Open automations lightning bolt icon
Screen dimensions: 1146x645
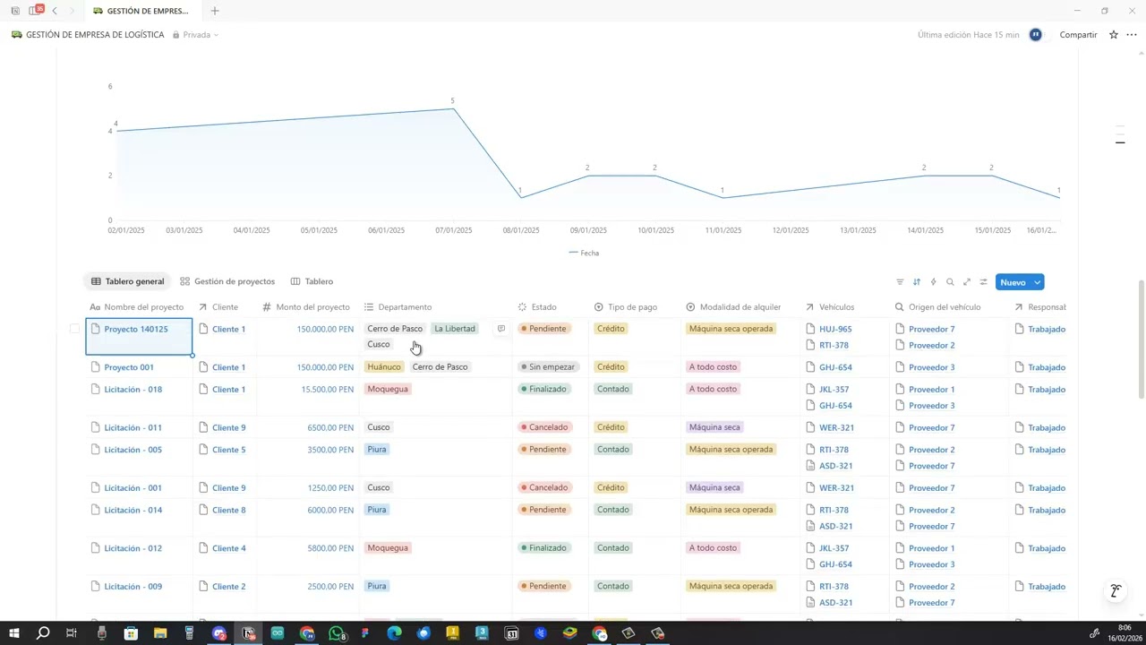[x=933, y=282]
